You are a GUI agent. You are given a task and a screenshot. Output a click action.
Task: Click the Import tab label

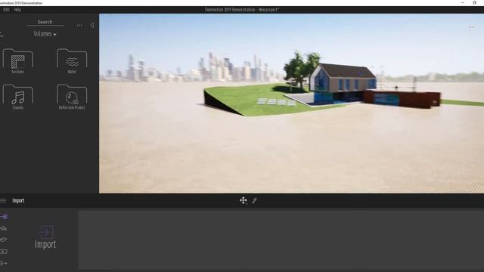[18, 200]
